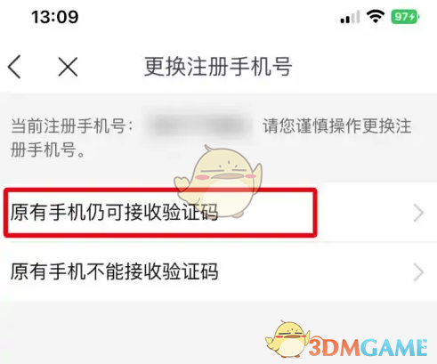Image resolution: width=437 pixels, height=364 pixels.
Task: Close the page with the X icon
Action: [68, 67]
